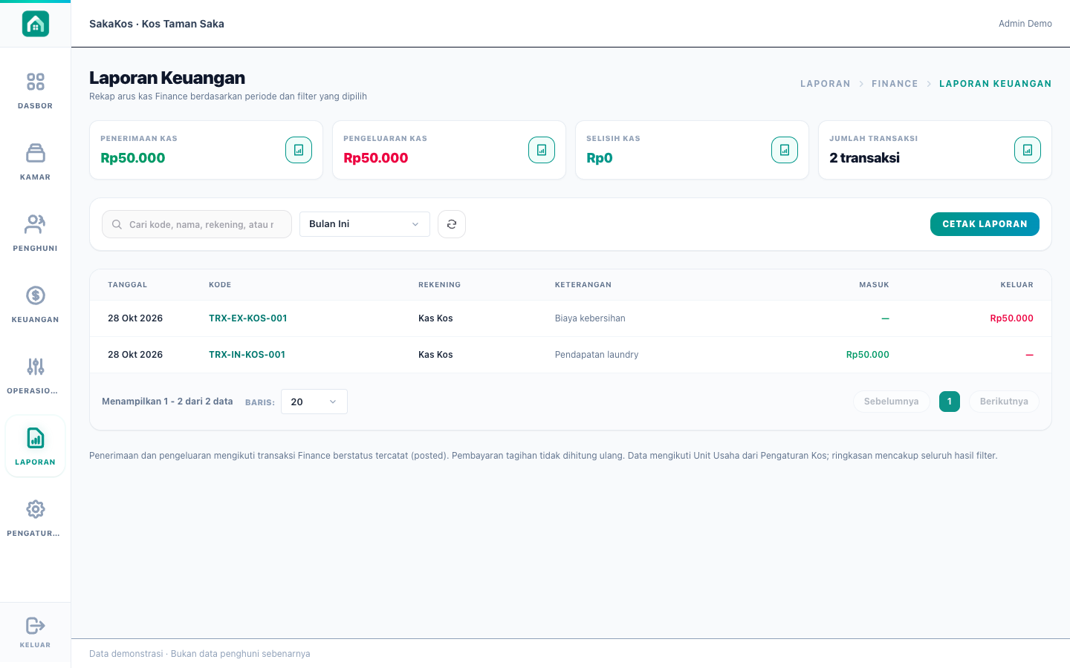Click the SakaKos house logo
Image resolution: width=1070 pixels, height=668 pixels.
tap(35, 24)
